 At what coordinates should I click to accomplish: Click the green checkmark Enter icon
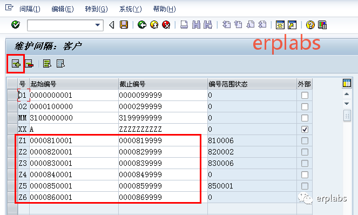16,25
